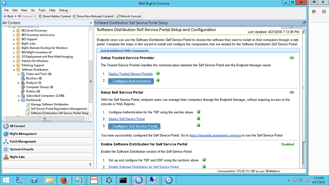Collapse the Dashboards folder node
The height and width of the screenshot is (185, 329).
[x=19, y=100]
